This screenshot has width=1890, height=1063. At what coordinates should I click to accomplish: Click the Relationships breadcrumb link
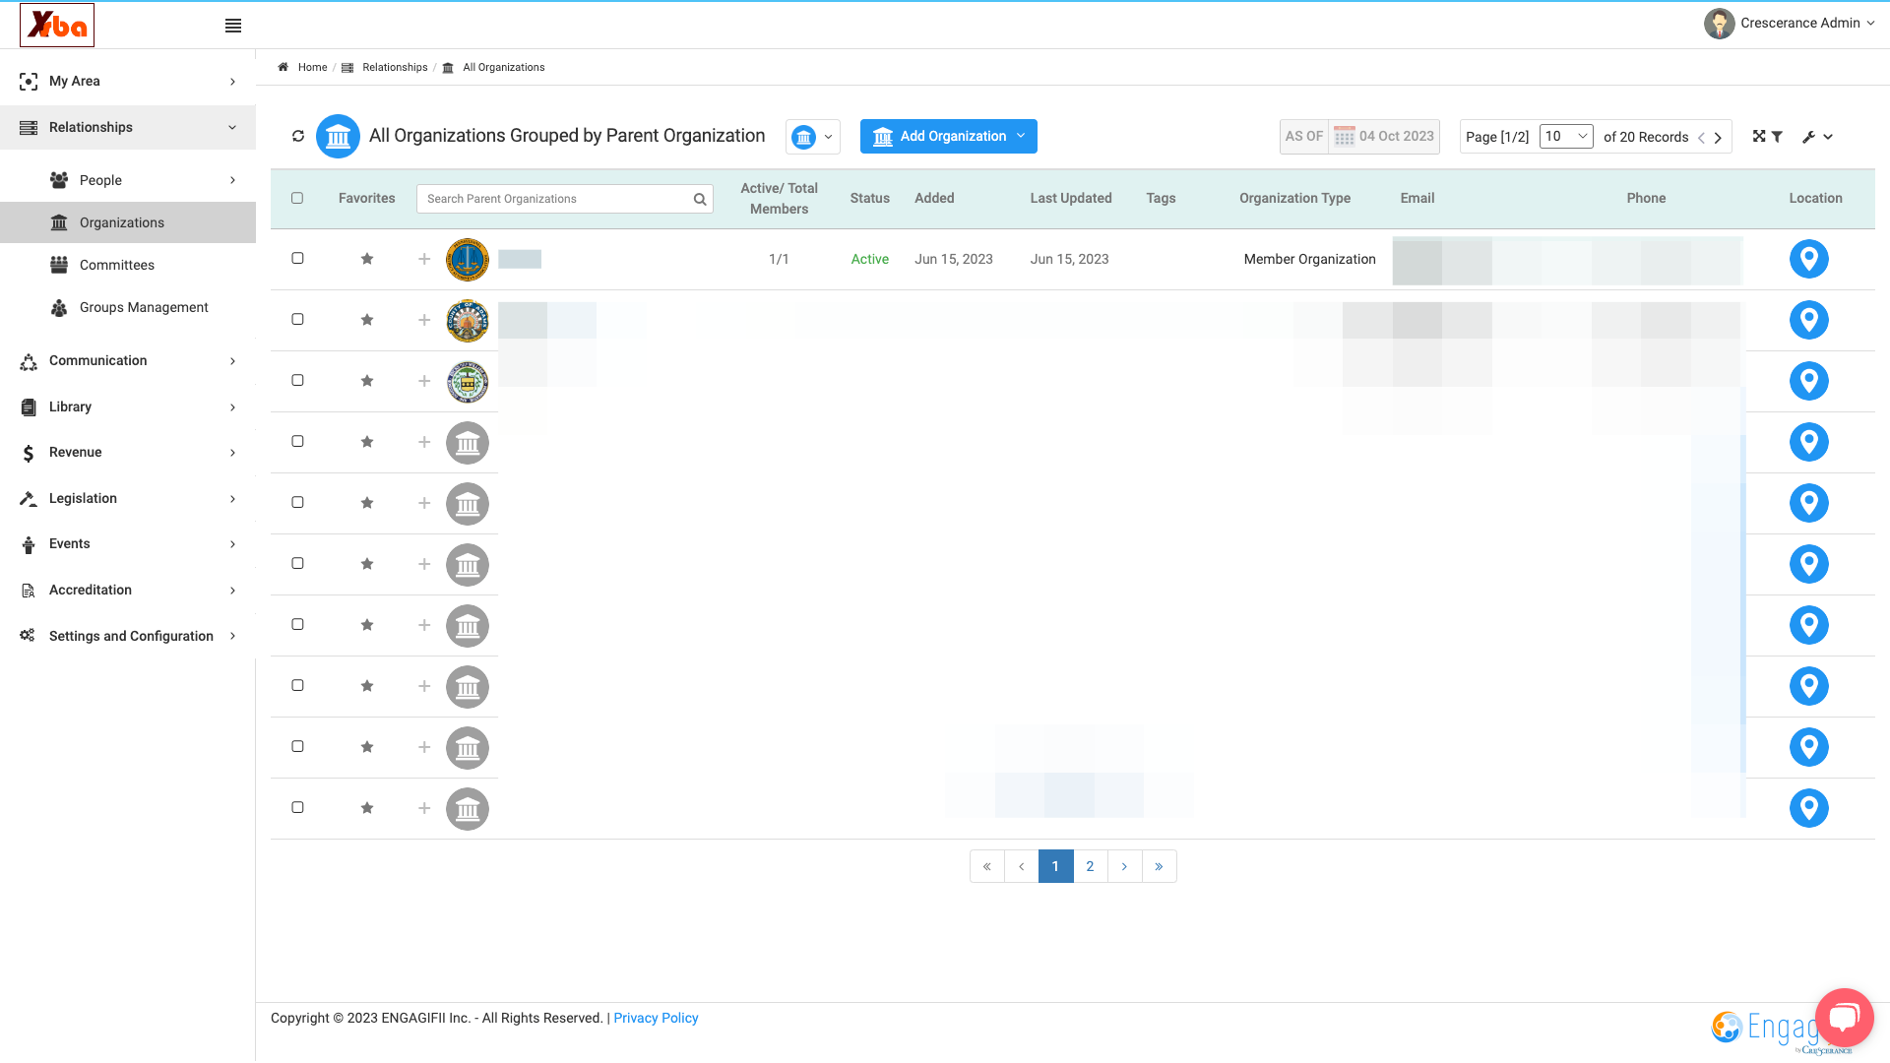coord(395,67)
